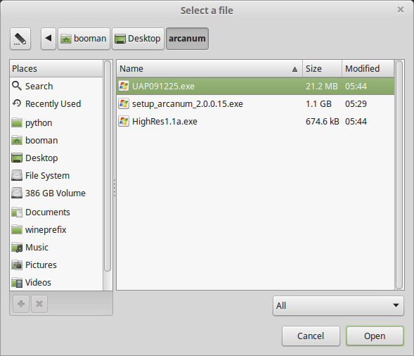The width and height of the screenshot is (414, 356).
Task: Select the File System drive icon
Action: pyautogui.click(x=17, y=175)
